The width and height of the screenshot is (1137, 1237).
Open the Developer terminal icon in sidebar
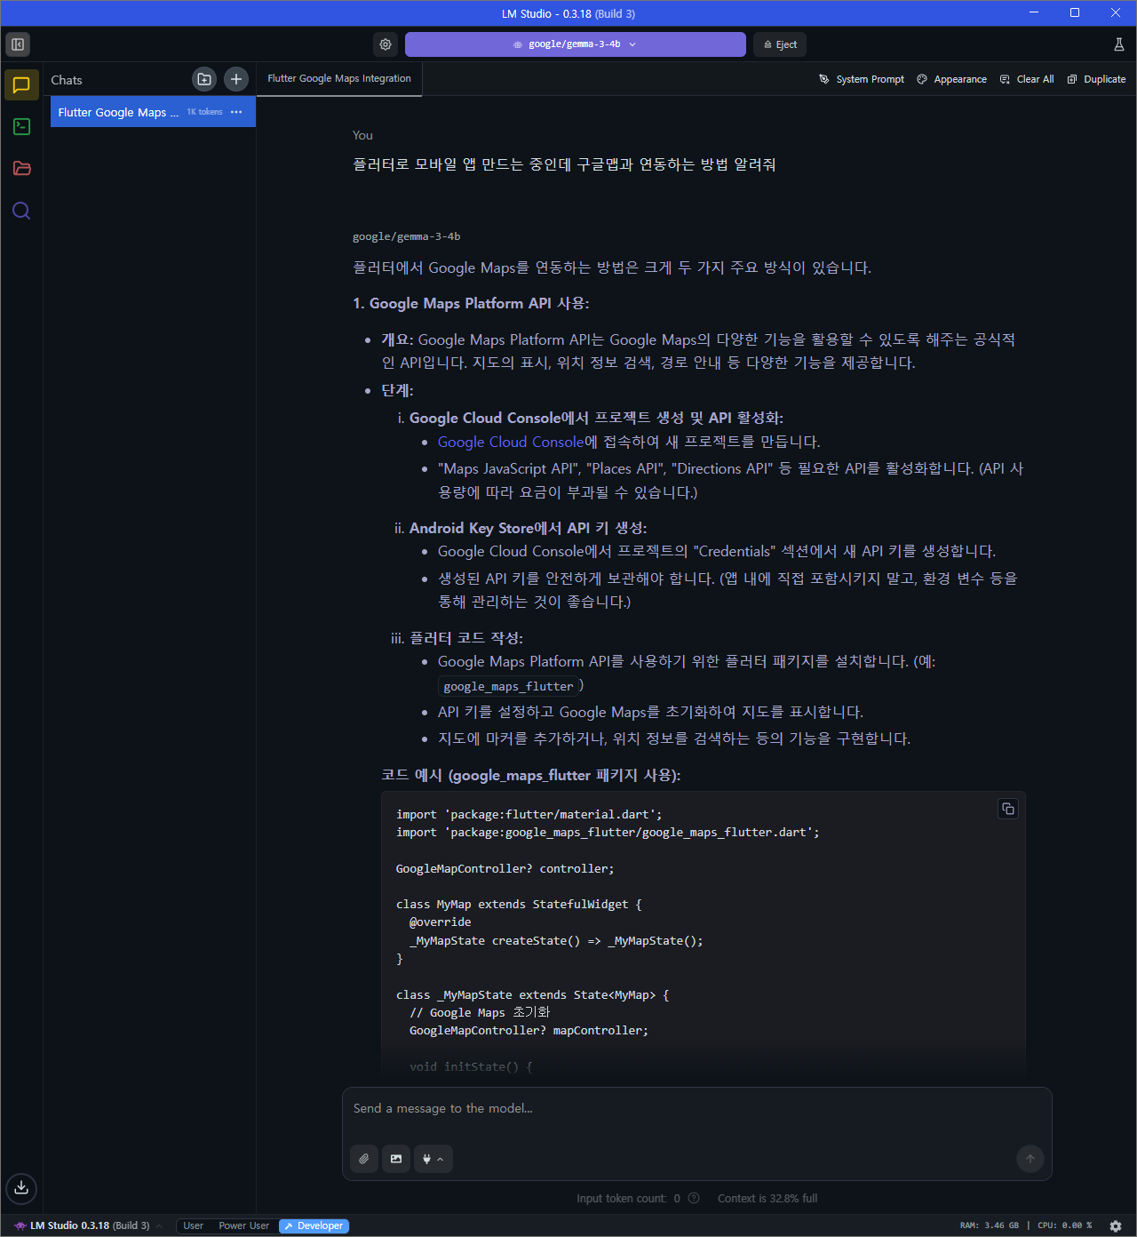tap(21, 127)
